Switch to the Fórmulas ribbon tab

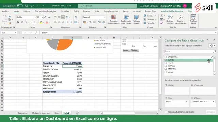point(64,11)
